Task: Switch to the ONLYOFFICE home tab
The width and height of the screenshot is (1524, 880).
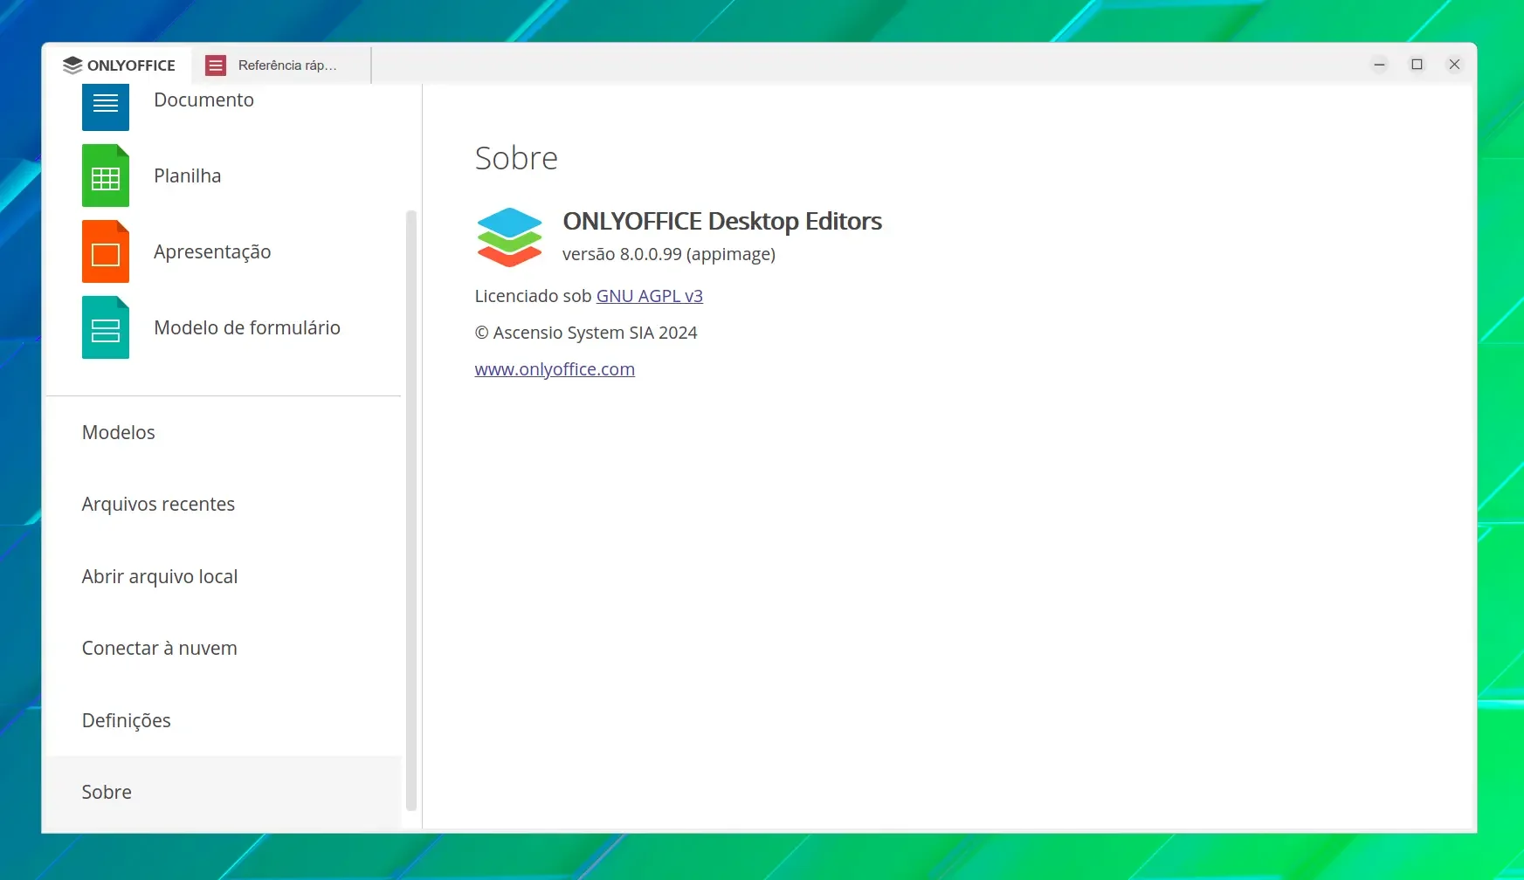Action: pyautogui.click(x=119, y=65)
